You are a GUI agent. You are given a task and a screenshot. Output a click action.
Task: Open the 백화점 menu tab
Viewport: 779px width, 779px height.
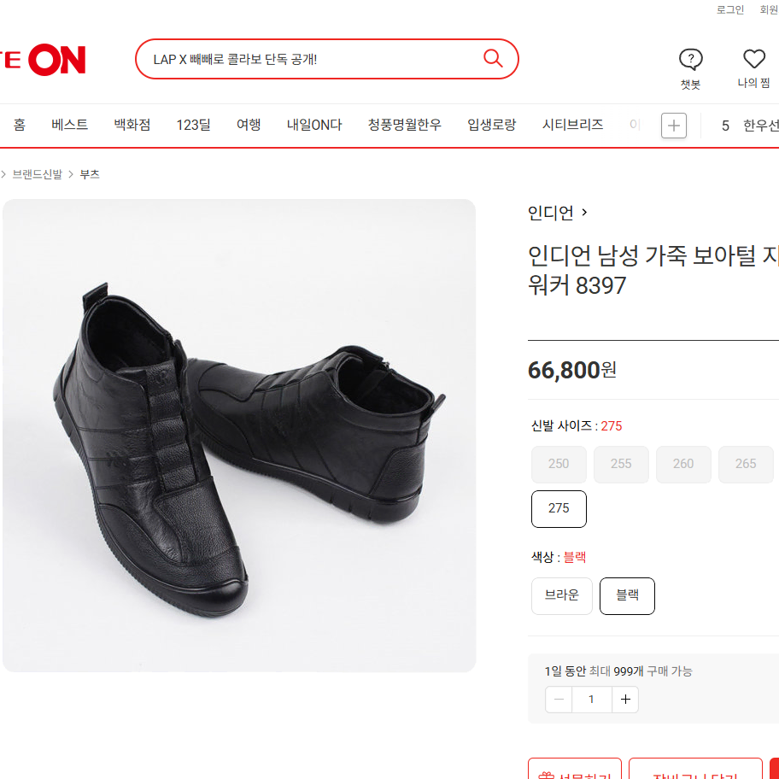pos(132,124)
